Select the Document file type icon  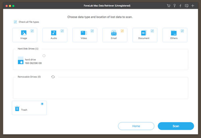coord(144,33)
